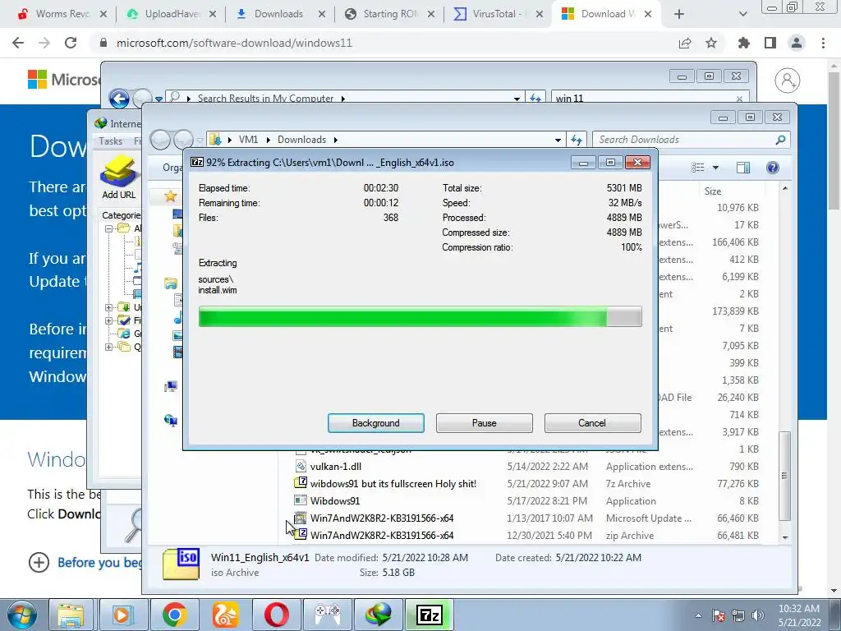Expand the Before you begin section
This screenshot has width=841, height=631.
pos(39,562)
